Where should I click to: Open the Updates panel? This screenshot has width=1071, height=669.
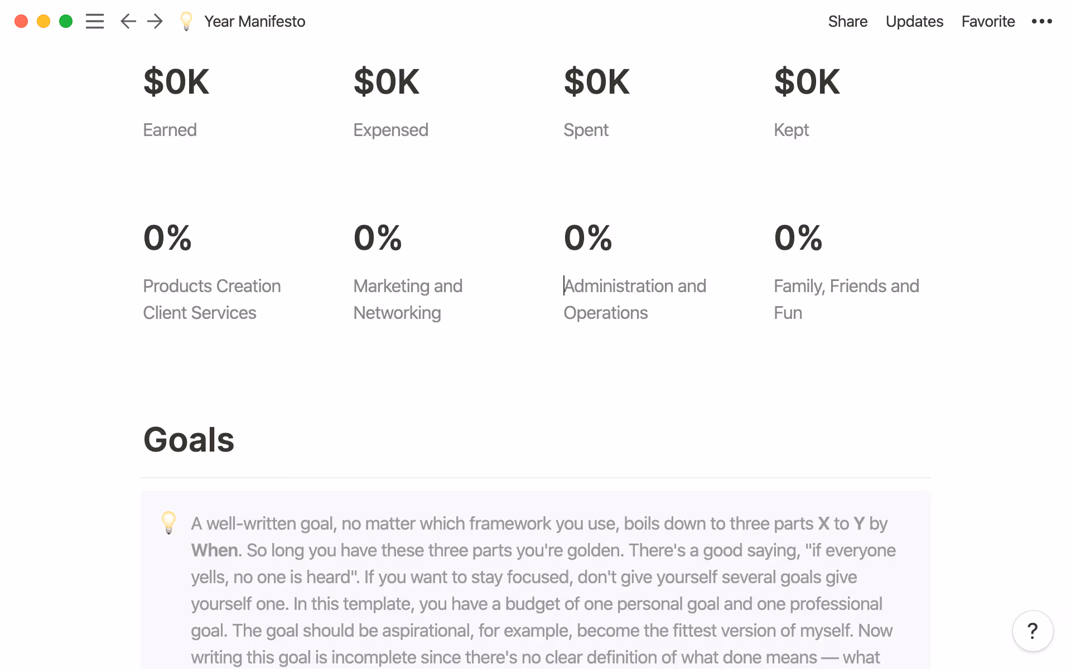tap(914, 21)
